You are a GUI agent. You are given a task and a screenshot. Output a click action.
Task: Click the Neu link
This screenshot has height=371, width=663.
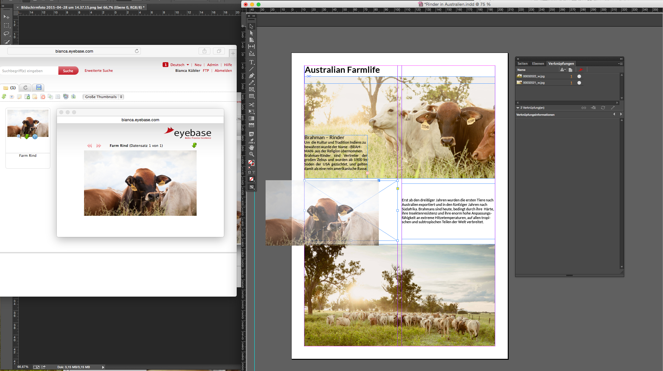[198, 65]
